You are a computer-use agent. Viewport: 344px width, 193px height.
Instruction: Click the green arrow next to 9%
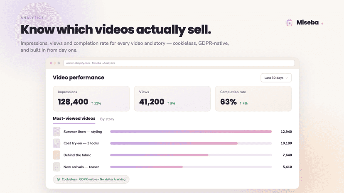tap(168, 103)
